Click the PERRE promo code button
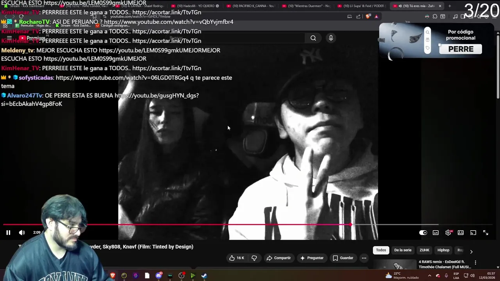The image size is (500, 281). (461, 49)
